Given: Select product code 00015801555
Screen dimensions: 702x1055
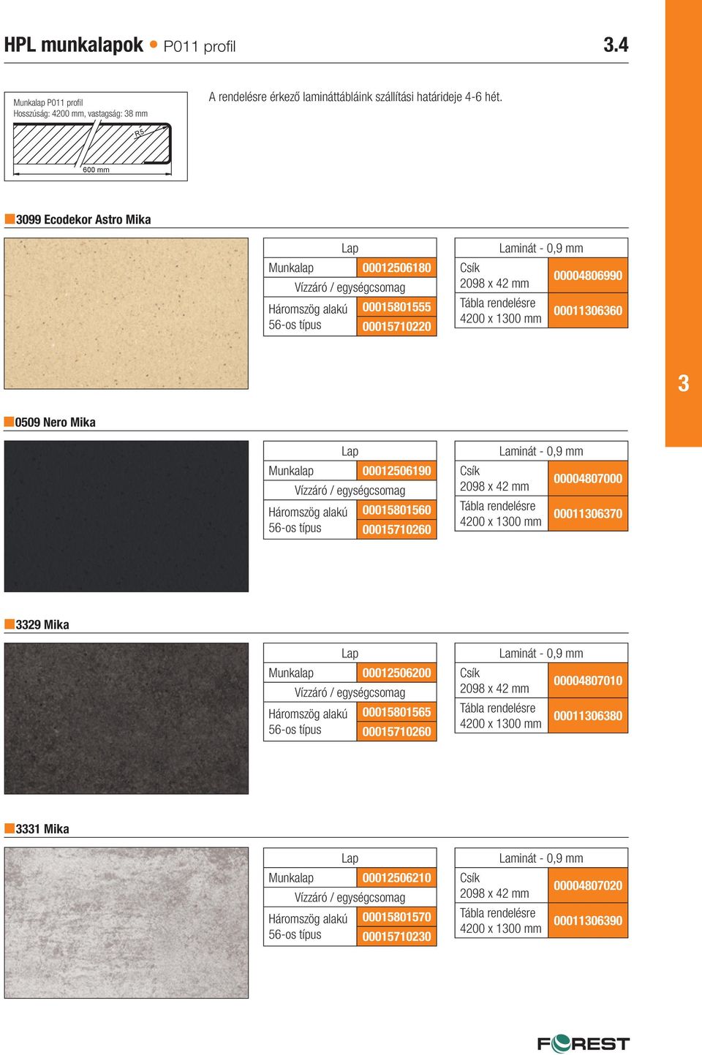Looking at the screenshot, I should [396, 307].
